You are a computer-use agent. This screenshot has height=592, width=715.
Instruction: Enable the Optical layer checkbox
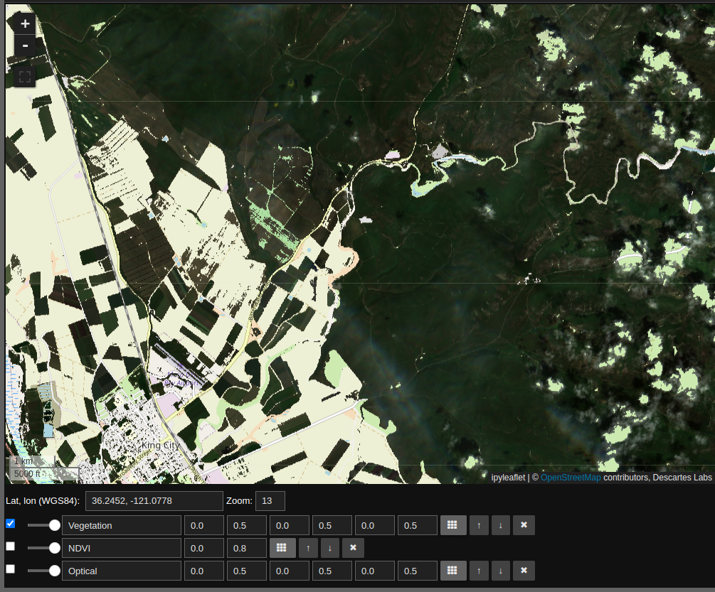[10, 569]
